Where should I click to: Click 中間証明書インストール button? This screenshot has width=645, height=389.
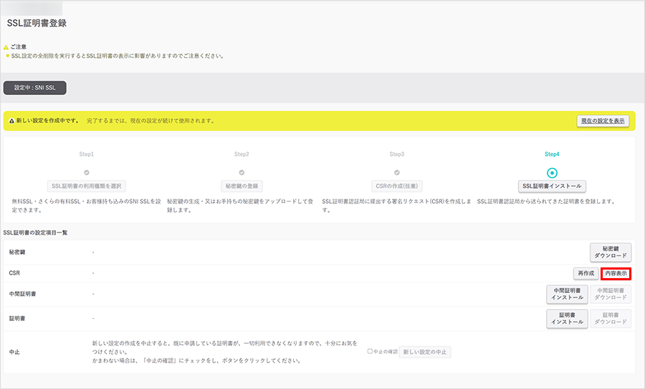(567, 294)
